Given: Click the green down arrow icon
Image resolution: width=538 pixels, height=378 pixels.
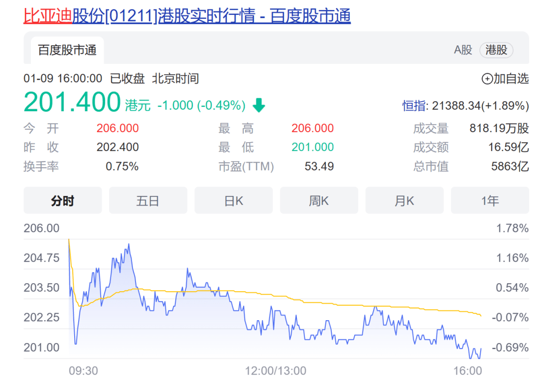Looking at the screenshot, I should [259, 105].
